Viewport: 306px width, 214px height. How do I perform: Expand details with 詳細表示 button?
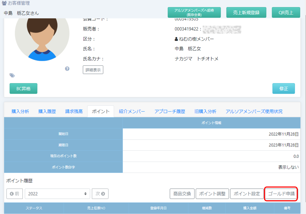93,70
